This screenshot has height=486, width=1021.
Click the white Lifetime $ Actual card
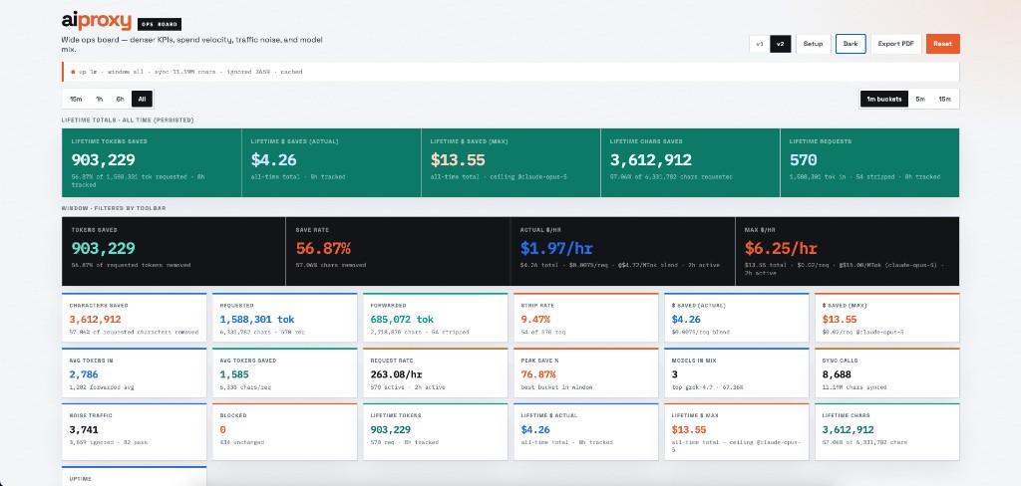(x=586, y=432)
